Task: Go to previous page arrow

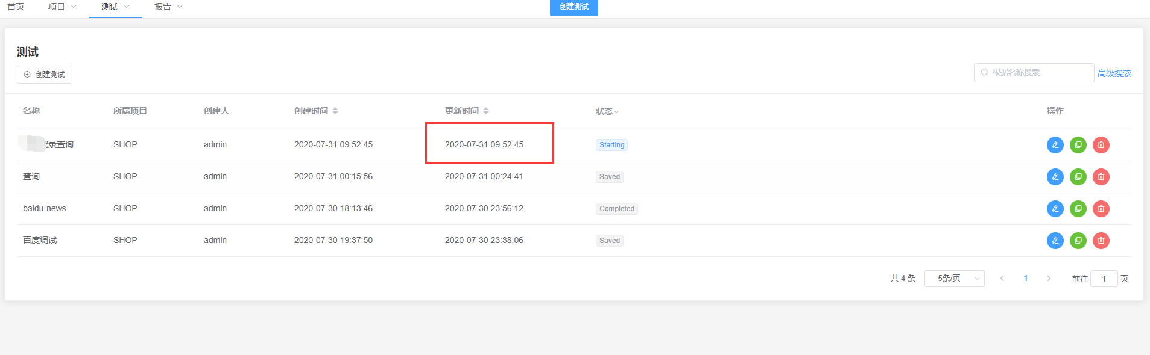Action: (1002, 279)
